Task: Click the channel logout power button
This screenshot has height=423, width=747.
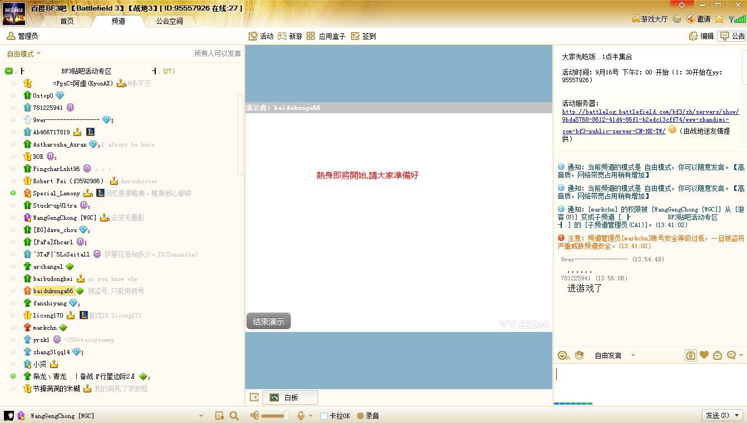Action: (682, 5)
